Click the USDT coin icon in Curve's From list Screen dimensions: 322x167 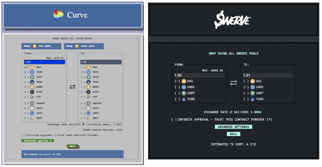(32, 77)
